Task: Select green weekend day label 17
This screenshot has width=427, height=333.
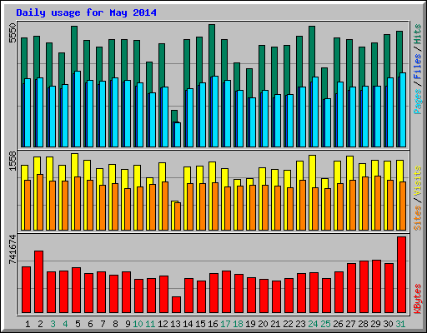Action: 225,324
